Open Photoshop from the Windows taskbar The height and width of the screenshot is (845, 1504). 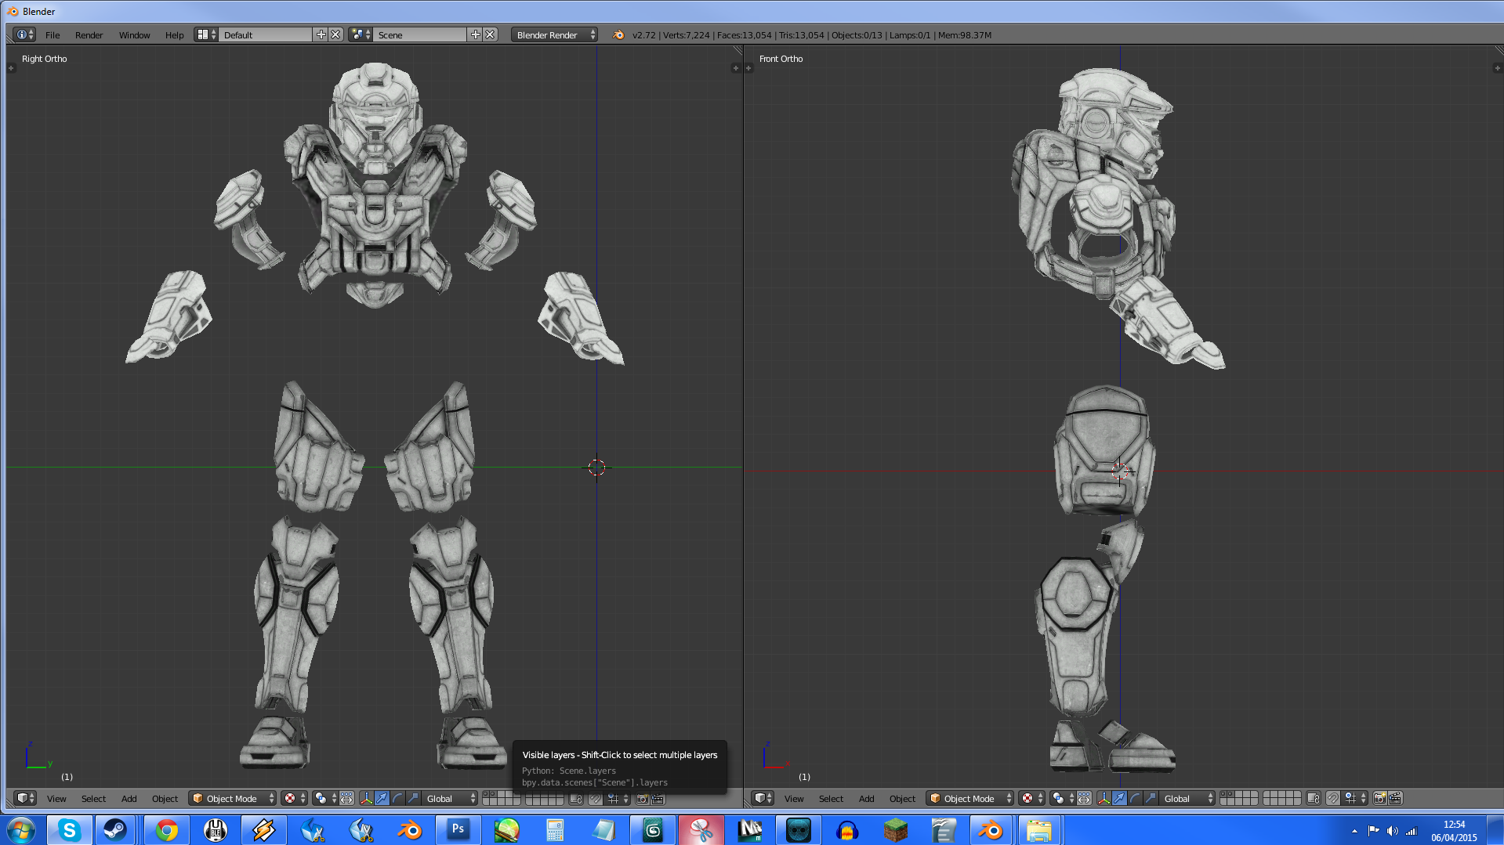[x=458, y=829]
